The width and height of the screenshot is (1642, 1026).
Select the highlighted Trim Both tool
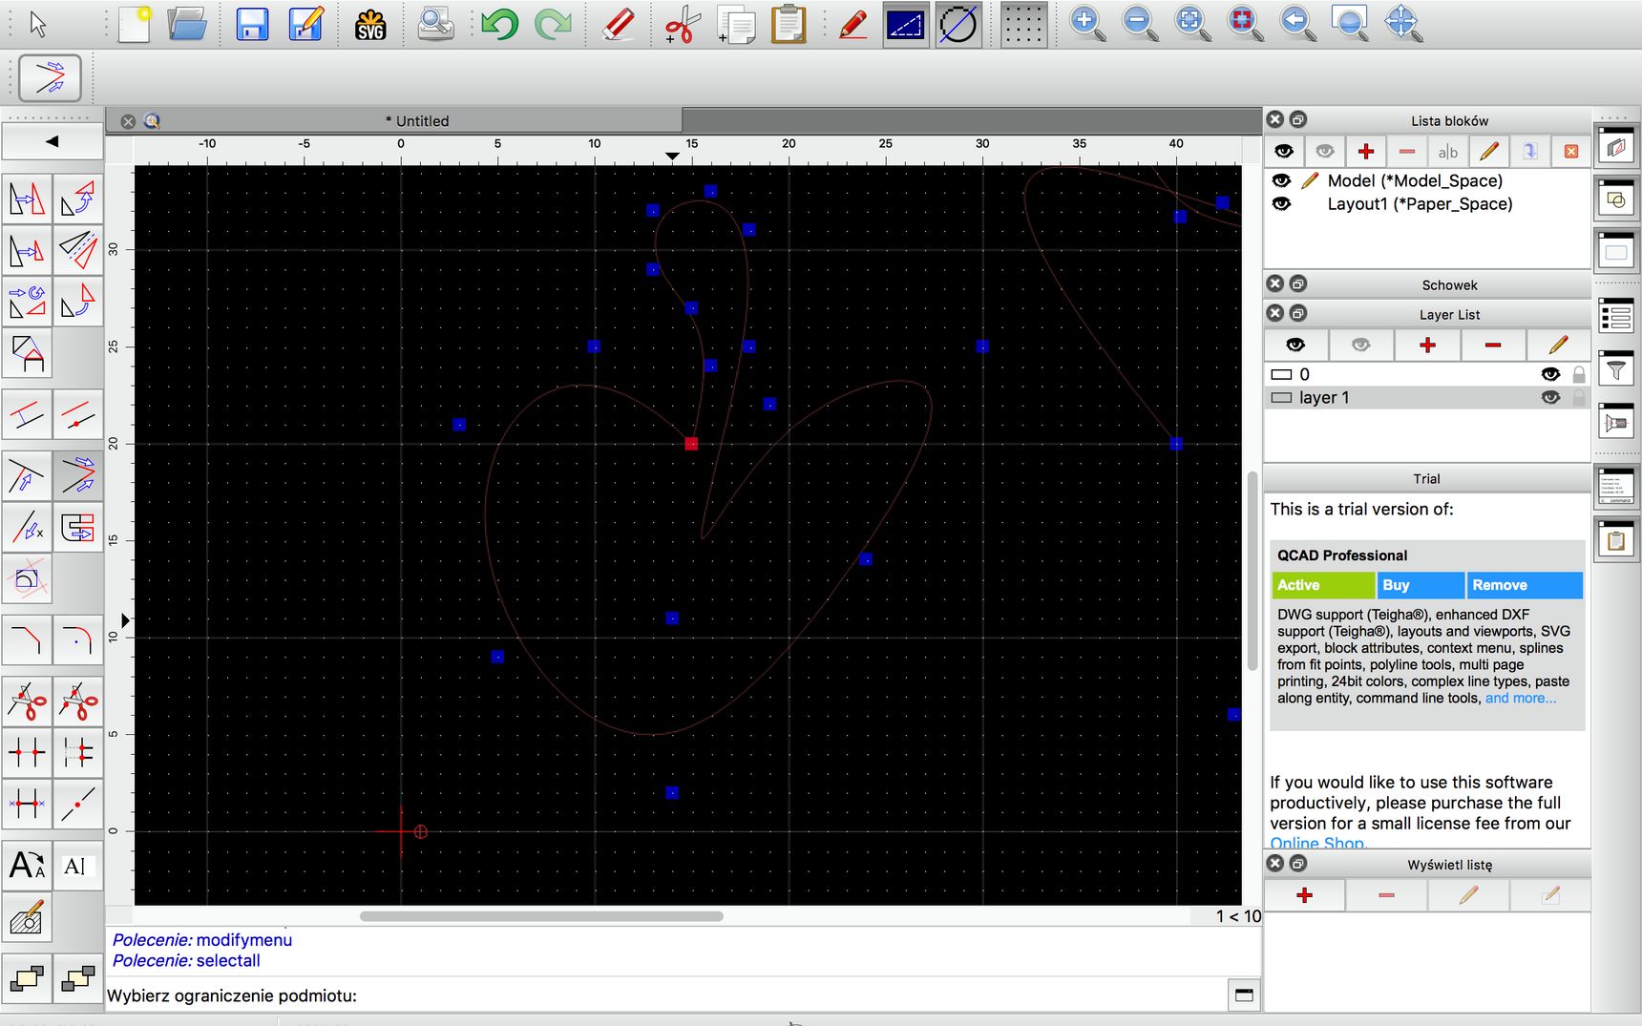click(x=77, y=474)
